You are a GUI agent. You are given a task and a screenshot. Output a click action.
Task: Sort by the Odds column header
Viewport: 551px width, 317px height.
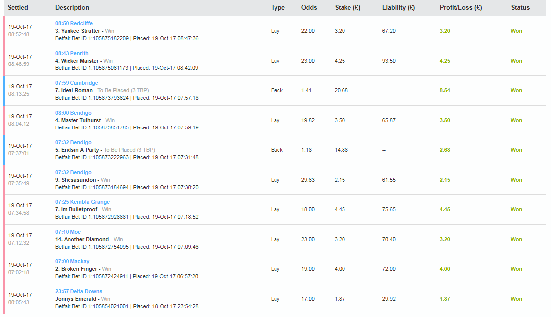click(x=309, y=8)
